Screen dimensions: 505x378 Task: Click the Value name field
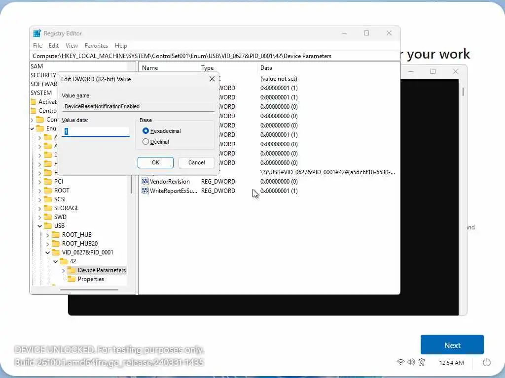pos(138,106)
